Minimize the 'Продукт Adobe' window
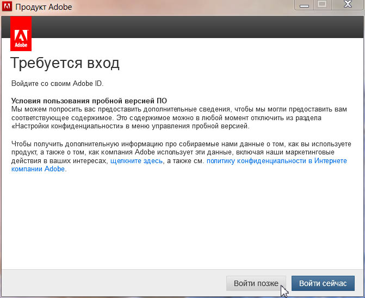The image size is (365, 298). 304,5
